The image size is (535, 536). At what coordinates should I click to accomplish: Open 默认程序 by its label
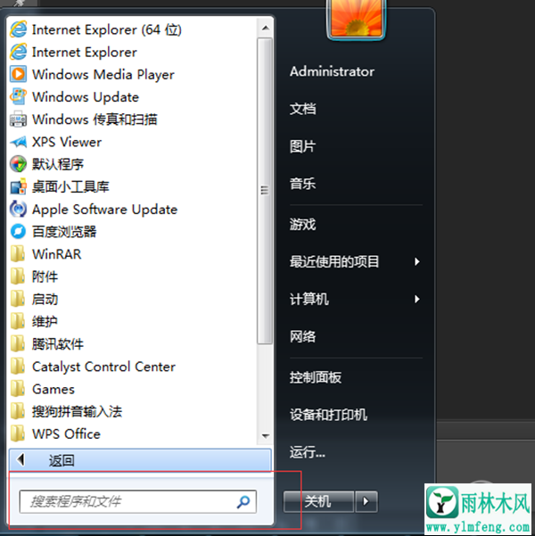(58, 164)
